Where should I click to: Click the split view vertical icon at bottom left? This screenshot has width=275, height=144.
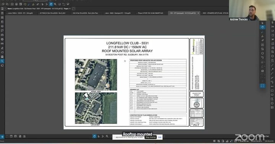pyautogui.click(x=11, y=136)
